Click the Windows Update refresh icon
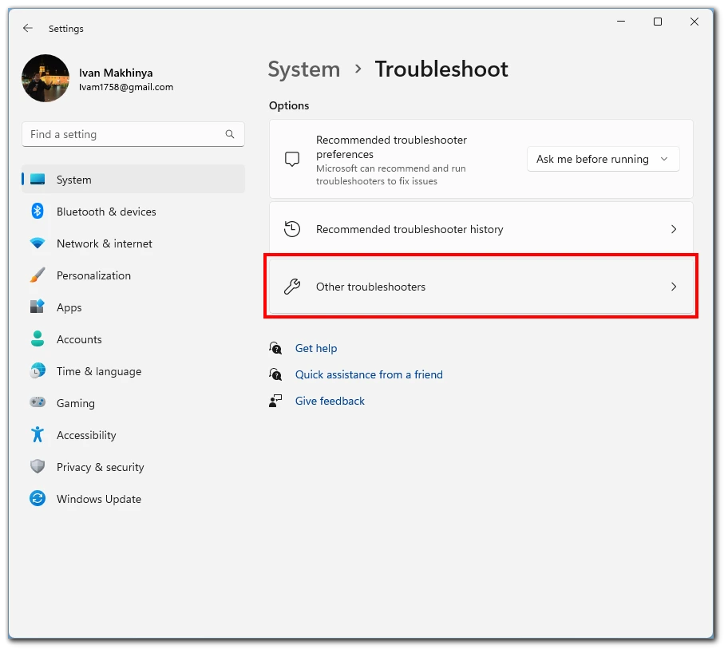This screenshot has width=728, height=653. [x=38, y=499]
